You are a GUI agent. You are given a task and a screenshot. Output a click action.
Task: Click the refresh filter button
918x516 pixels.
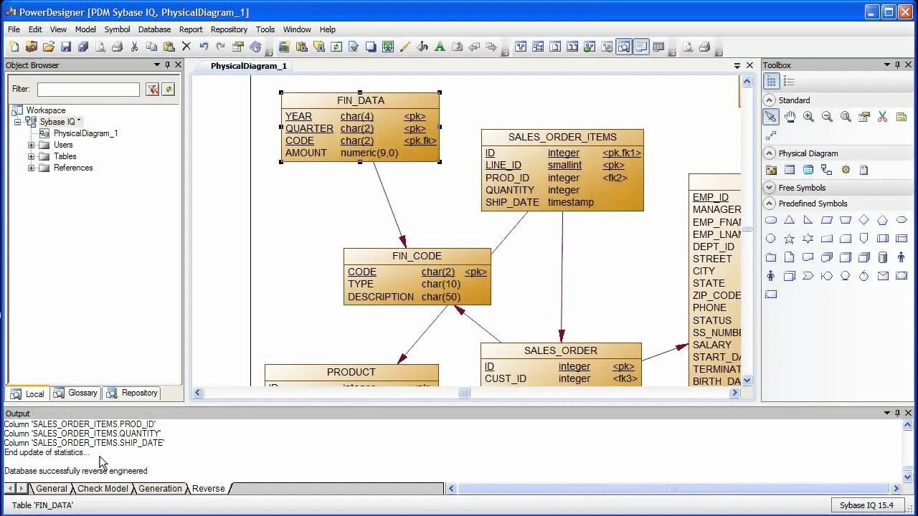[169, 89]
